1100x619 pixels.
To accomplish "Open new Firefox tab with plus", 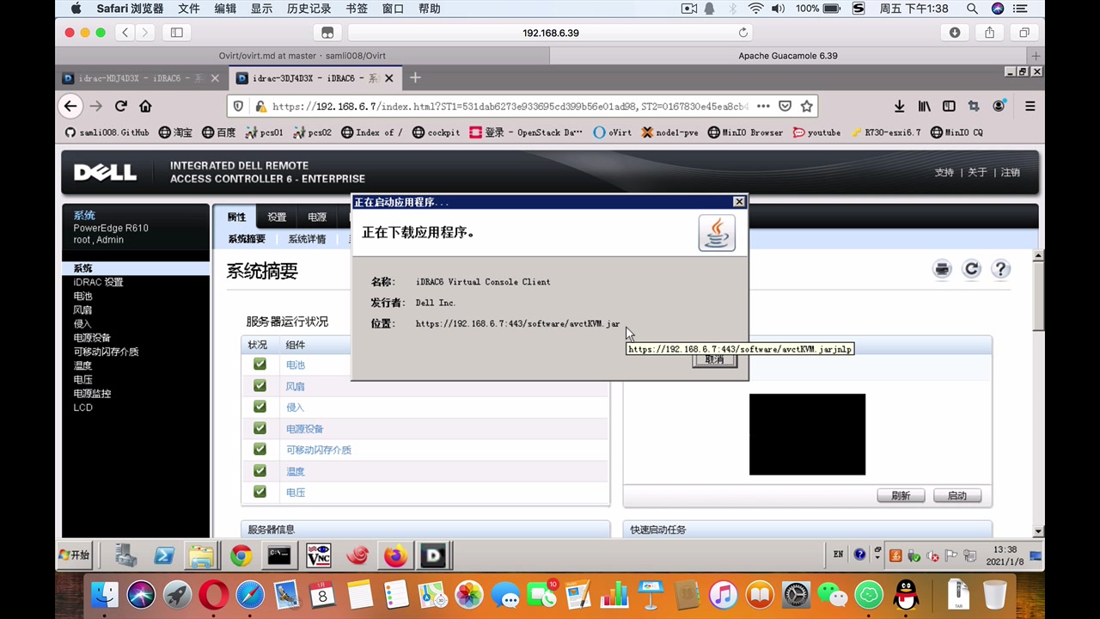I will point(415,78).
